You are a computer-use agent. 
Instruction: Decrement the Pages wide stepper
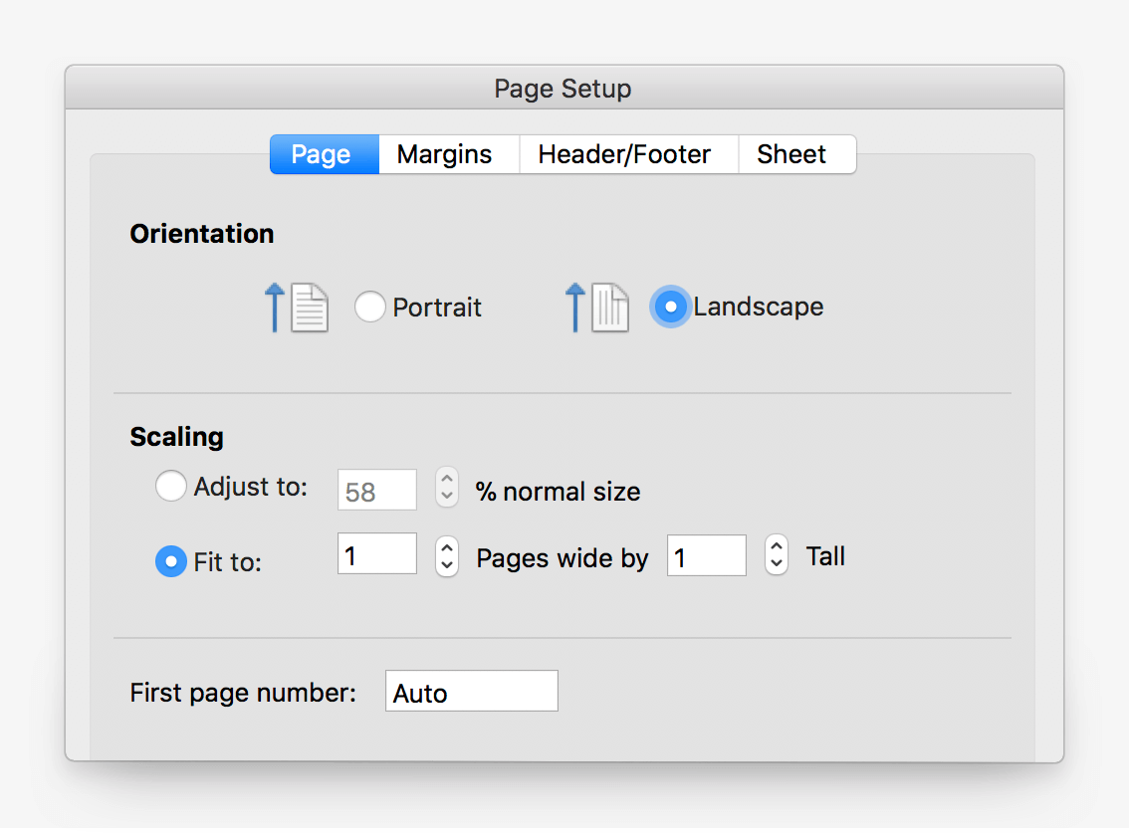447,564
